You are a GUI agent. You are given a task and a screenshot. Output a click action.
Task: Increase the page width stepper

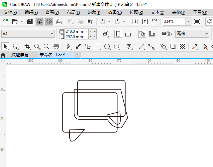(x=95, y=31)
